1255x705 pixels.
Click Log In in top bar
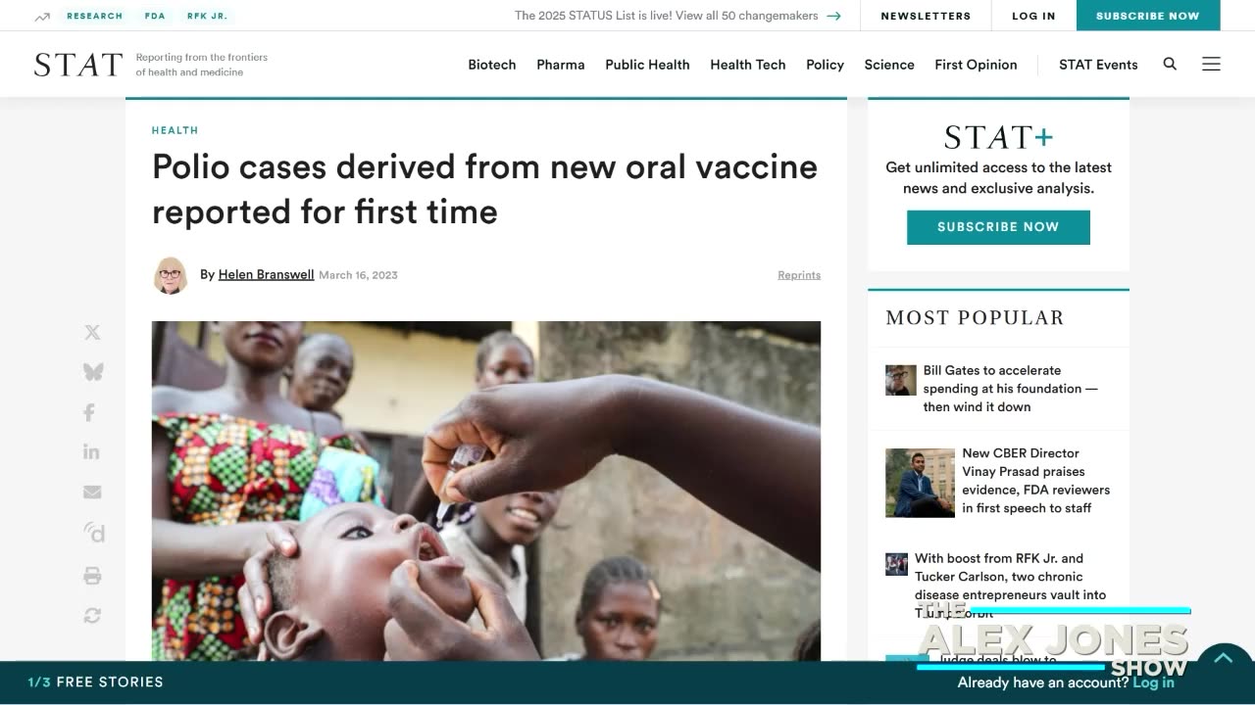tap(1033, 16)
